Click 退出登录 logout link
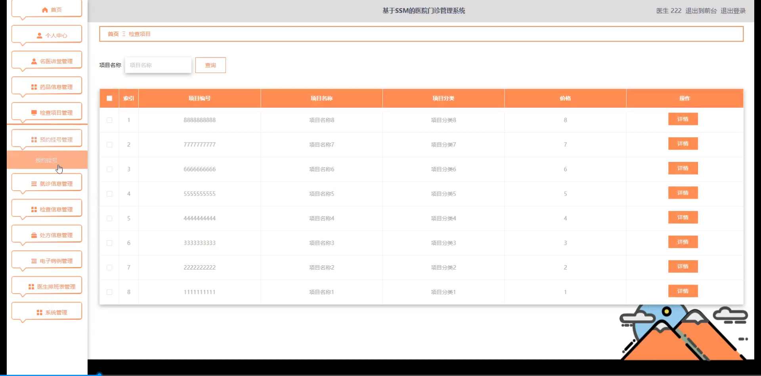Screen dimensions: 761x376 tap(733, 11)
